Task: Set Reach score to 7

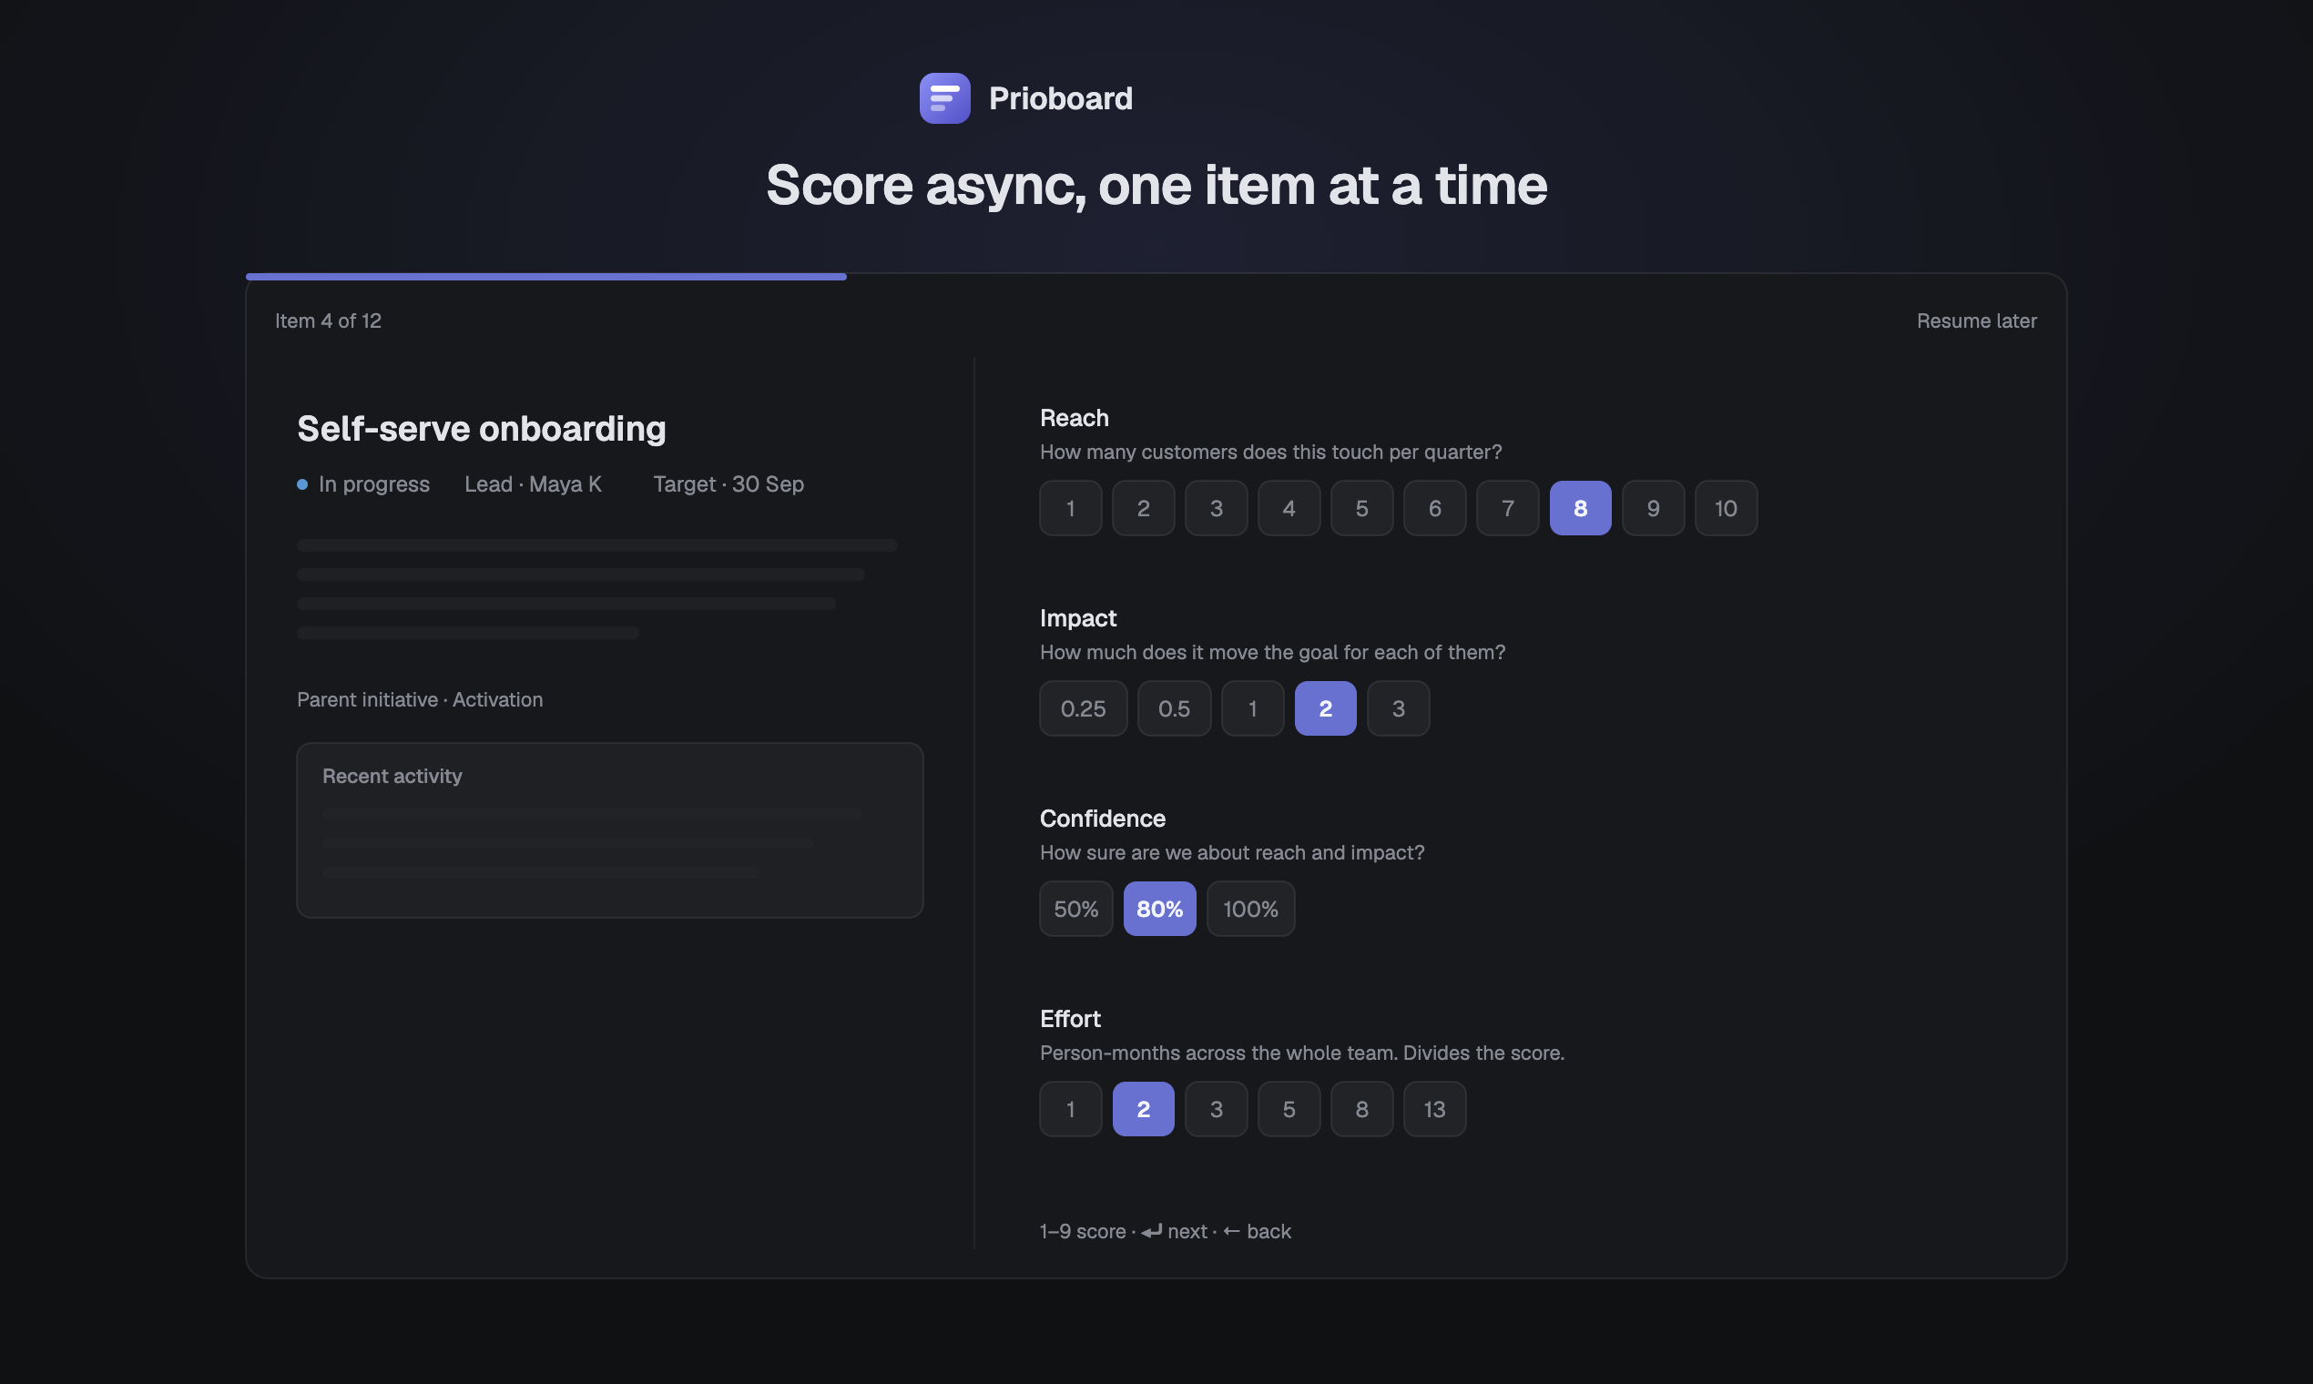Action: point(1508,508)
